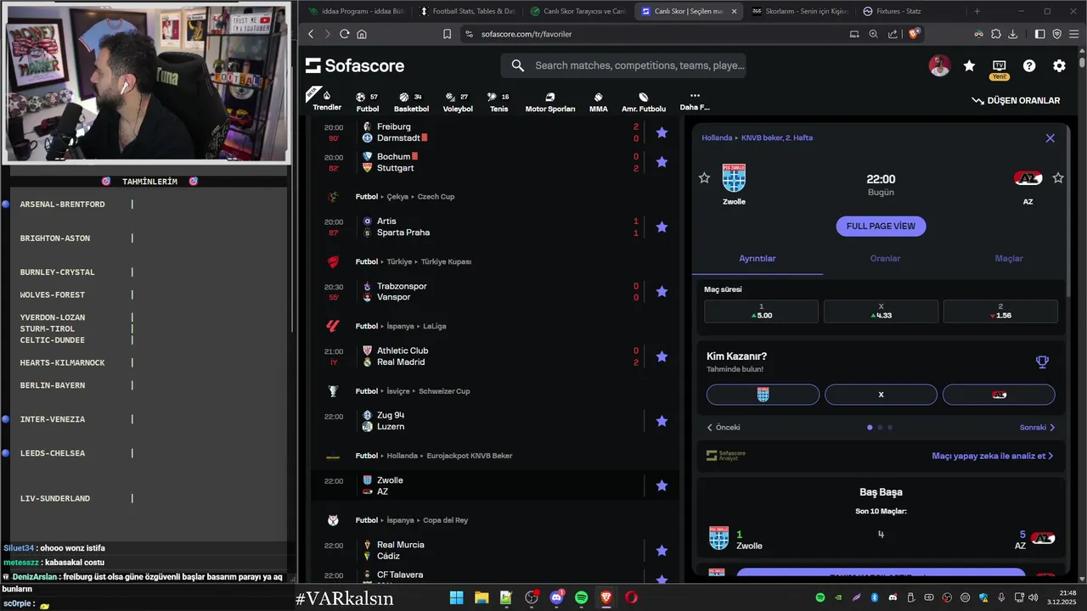Switch to Ayrıntılar tab
The width and height of the screenshot is (1087, 611).
coord(758,259)
